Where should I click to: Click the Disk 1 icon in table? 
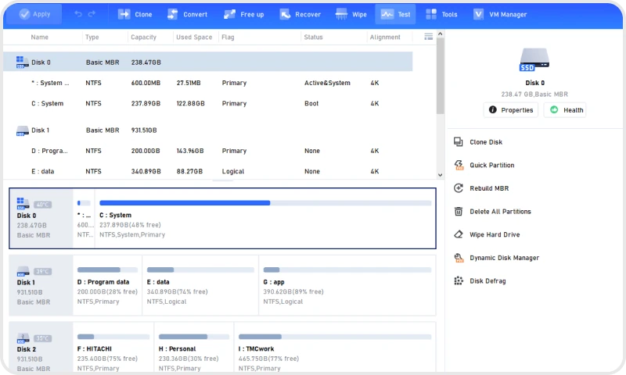[23, 130]
